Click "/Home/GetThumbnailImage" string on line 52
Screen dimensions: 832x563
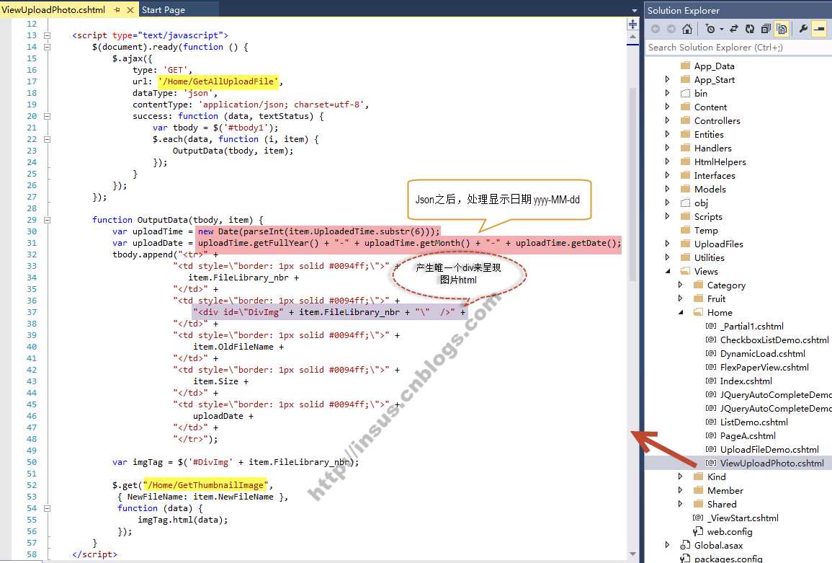[x=207, y=485]
